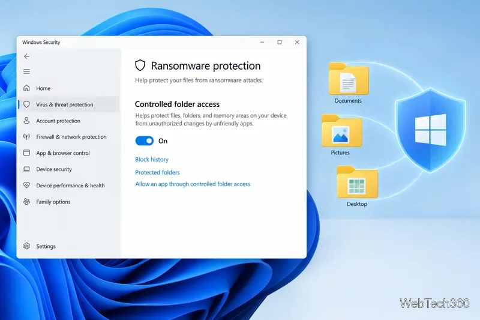Go to Firewall & network protection
Screen dimensions: 480x320
tap(69, 136)
